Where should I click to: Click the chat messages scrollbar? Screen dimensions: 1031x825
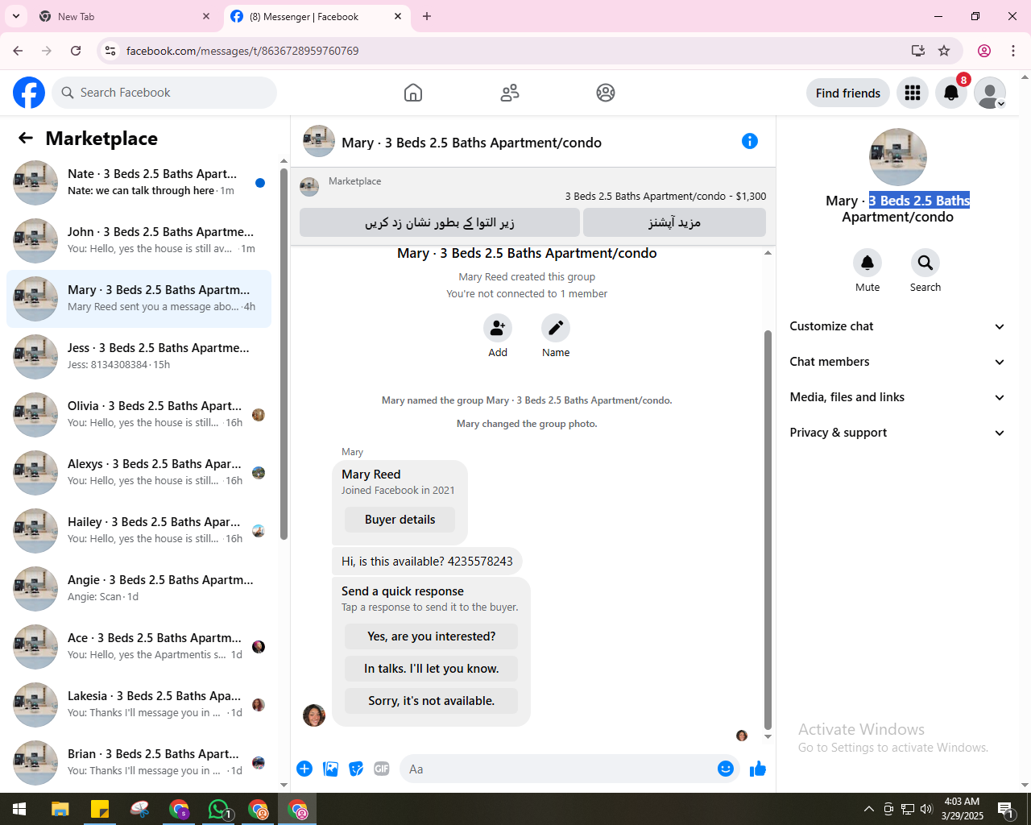(x=768, y=529)
